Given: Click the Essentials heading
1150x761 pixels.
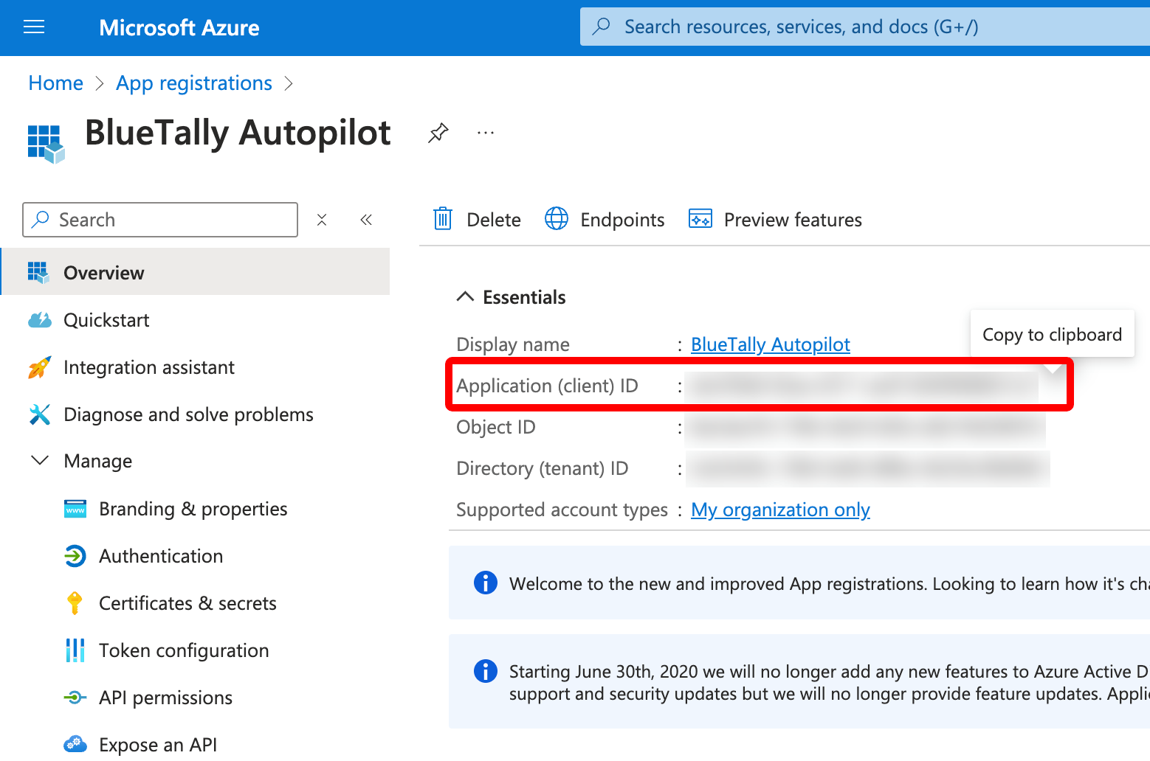Looking at the screenshot, I should point(524,297).
